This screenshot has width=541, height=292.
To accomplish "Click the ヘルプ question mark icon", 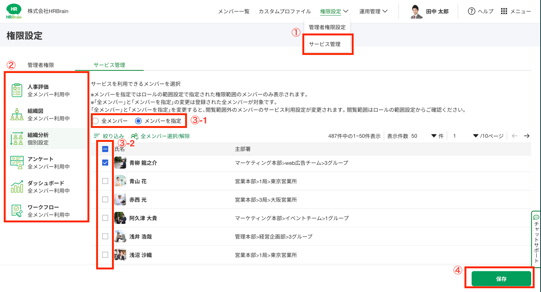I will 471,11.
